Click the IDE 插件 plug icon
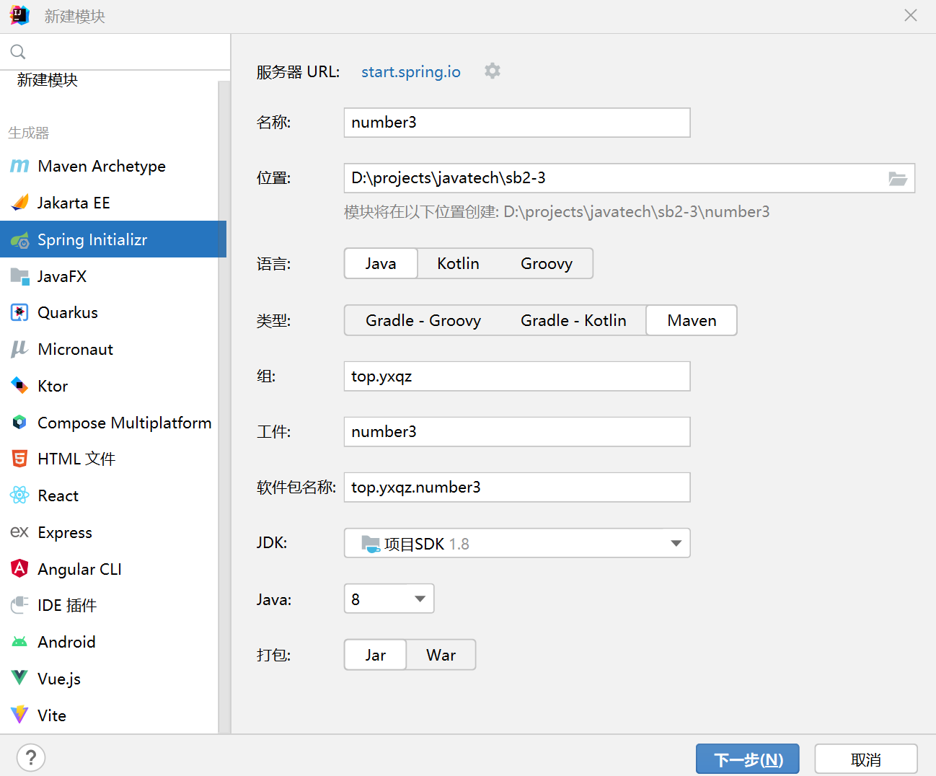 coord(19,605)
